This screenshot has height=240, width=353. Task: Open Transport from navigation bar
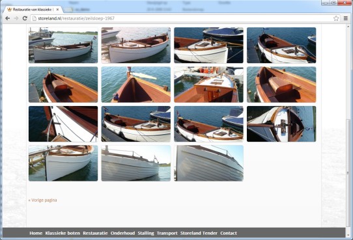pos(167,233)
